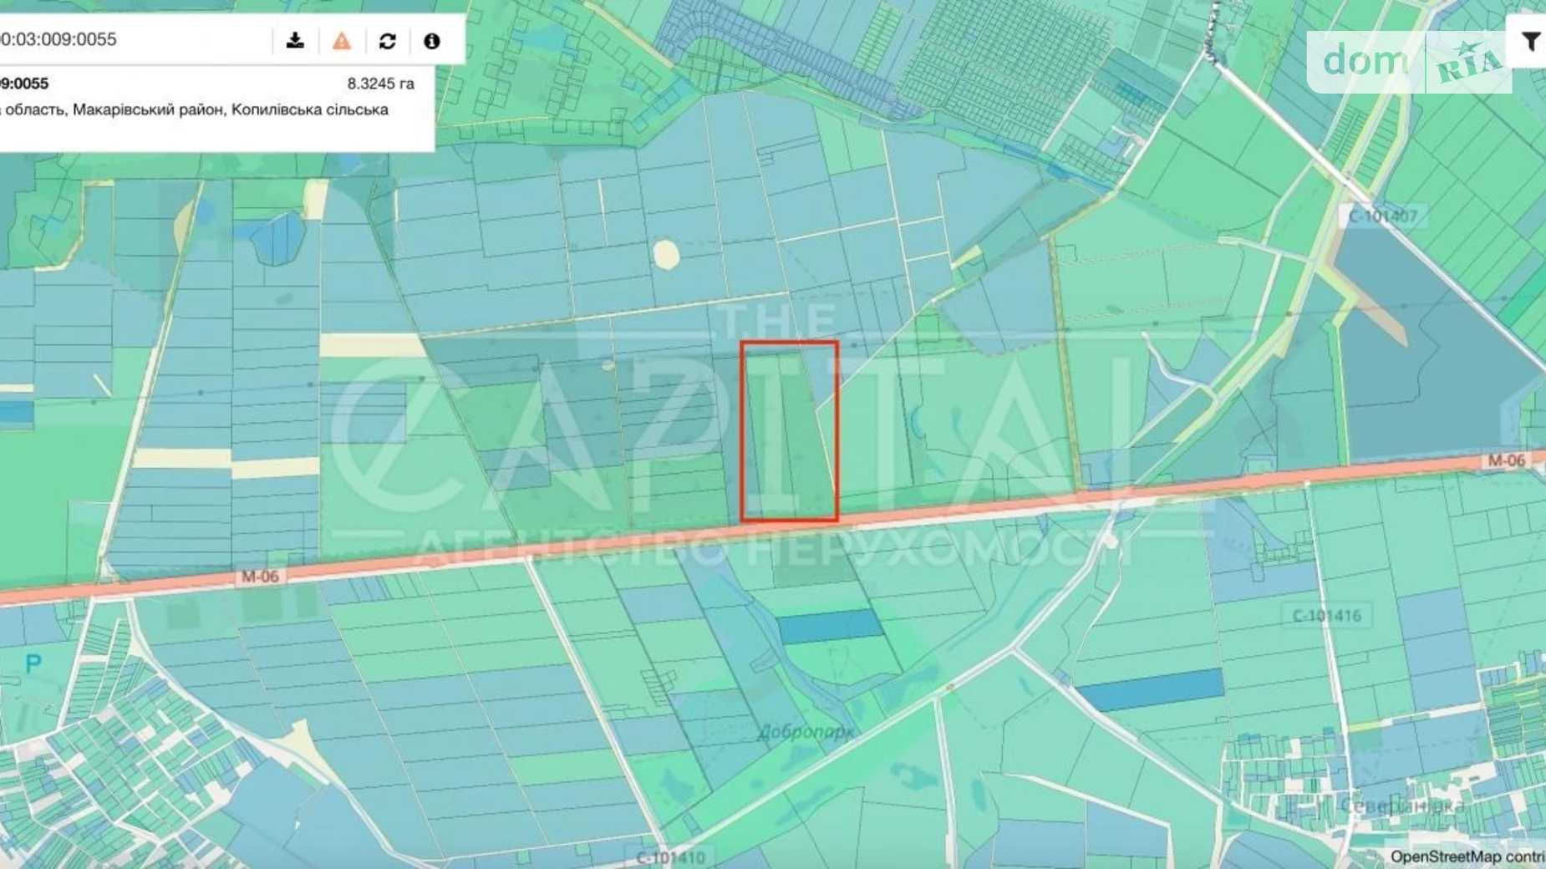Open the OpenStreetMap contributors link

[x=1466, y=856]
